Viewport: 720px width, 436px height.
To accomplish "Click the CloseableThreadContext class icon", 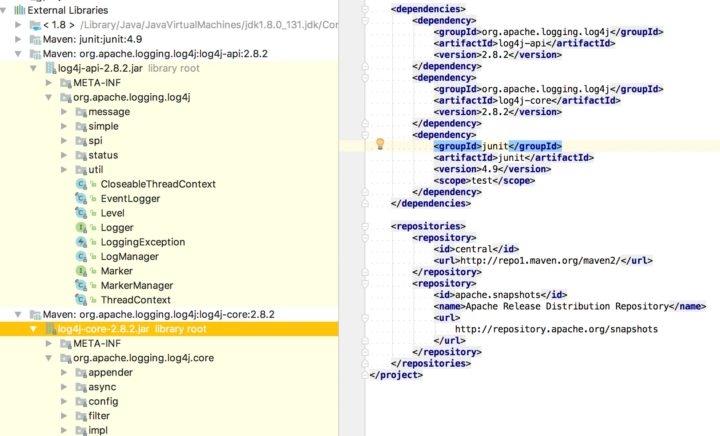I will (x=81, y=184).
